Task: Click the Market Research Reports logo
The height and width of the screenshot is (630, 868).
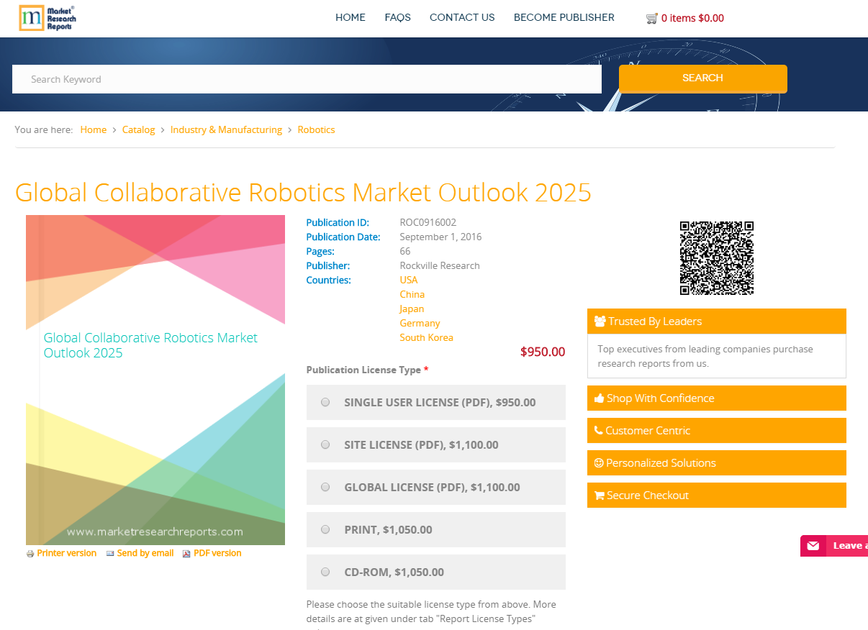Action: click(x=46, y=18)
